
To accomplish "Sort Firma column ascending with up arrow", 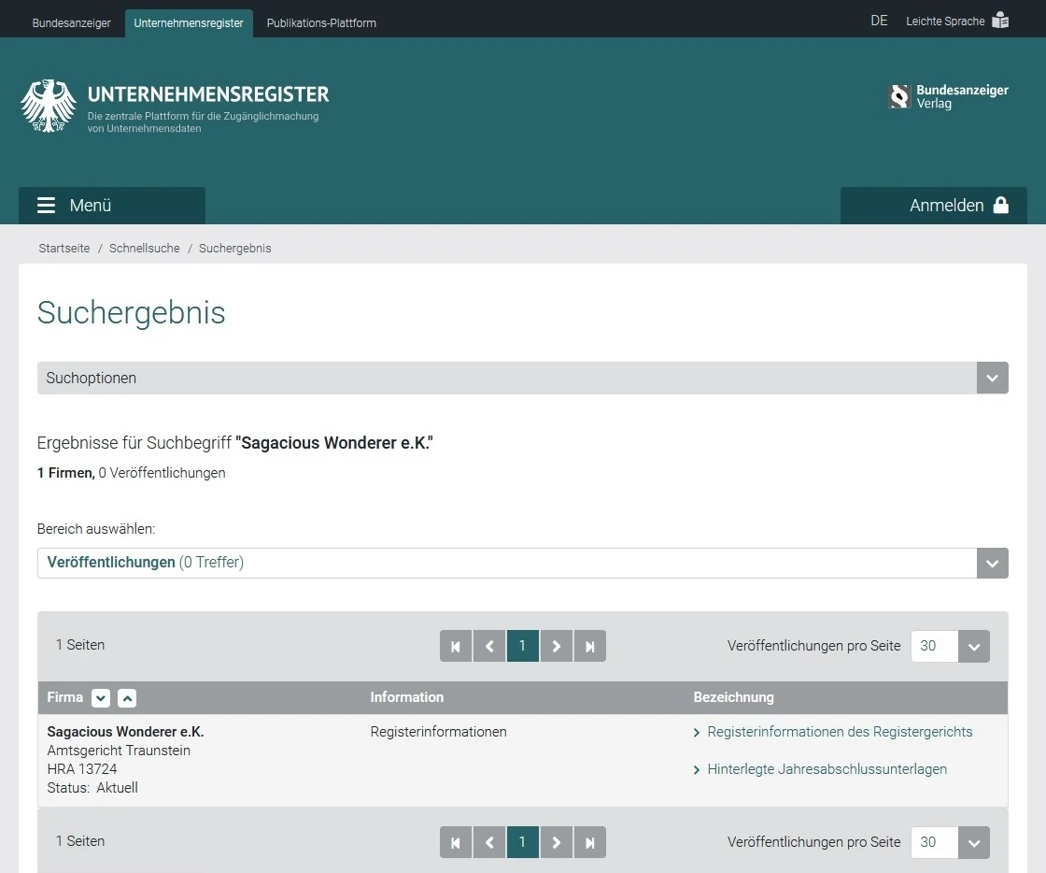I will coord(127,698).
